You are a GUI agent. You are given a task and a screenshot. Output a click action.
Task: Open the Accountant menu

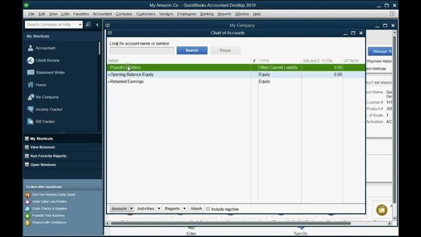coord(103,14)
